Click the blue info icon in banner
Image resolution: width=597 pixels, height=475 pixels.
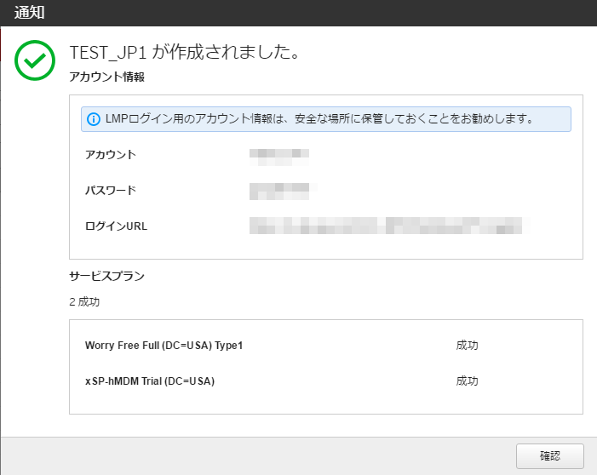tap(94, 119)
